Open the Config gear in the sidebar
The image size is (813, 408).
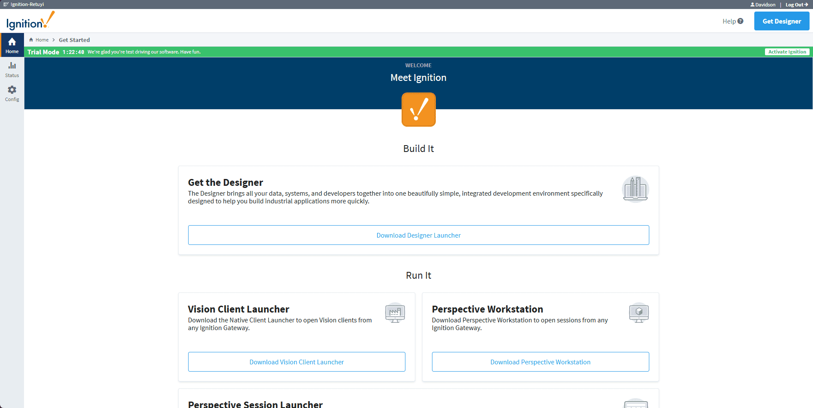point(12,93)
